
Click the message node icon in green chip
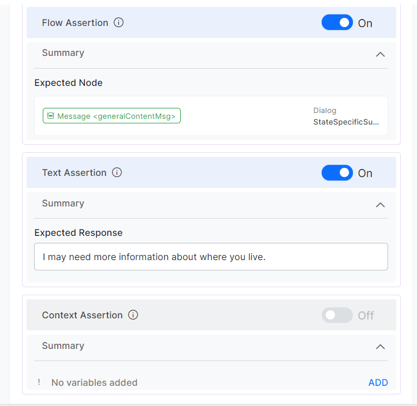[x=50, y=116]
